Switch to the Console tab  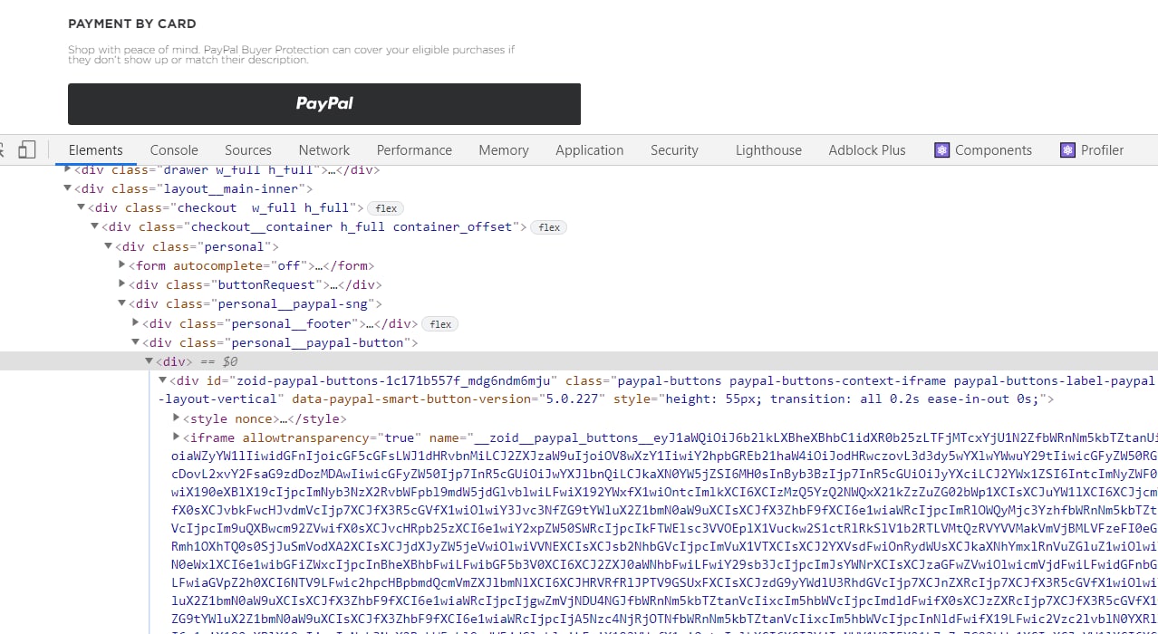[174, 150]
